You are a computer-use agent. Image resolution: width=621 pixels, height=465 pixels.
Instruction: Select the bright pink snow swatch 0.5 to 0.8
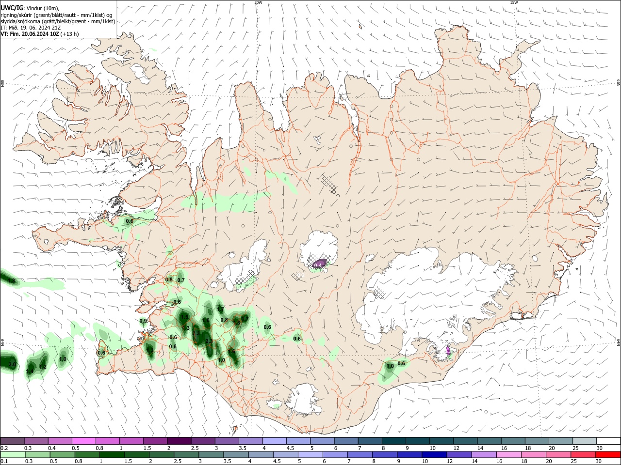pyautogui.click(x=83, y=441)
